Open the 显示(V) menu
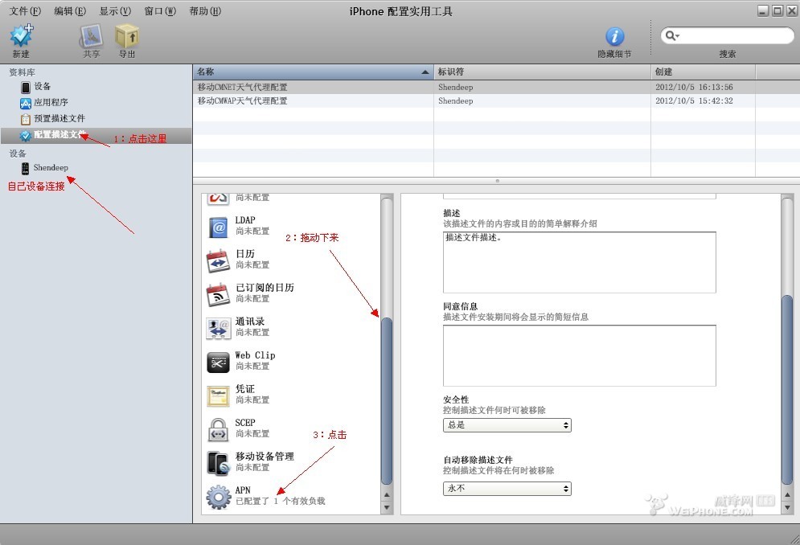Image resolution: width=800 pixels, height=545 pixels. [x=115, y=10]
